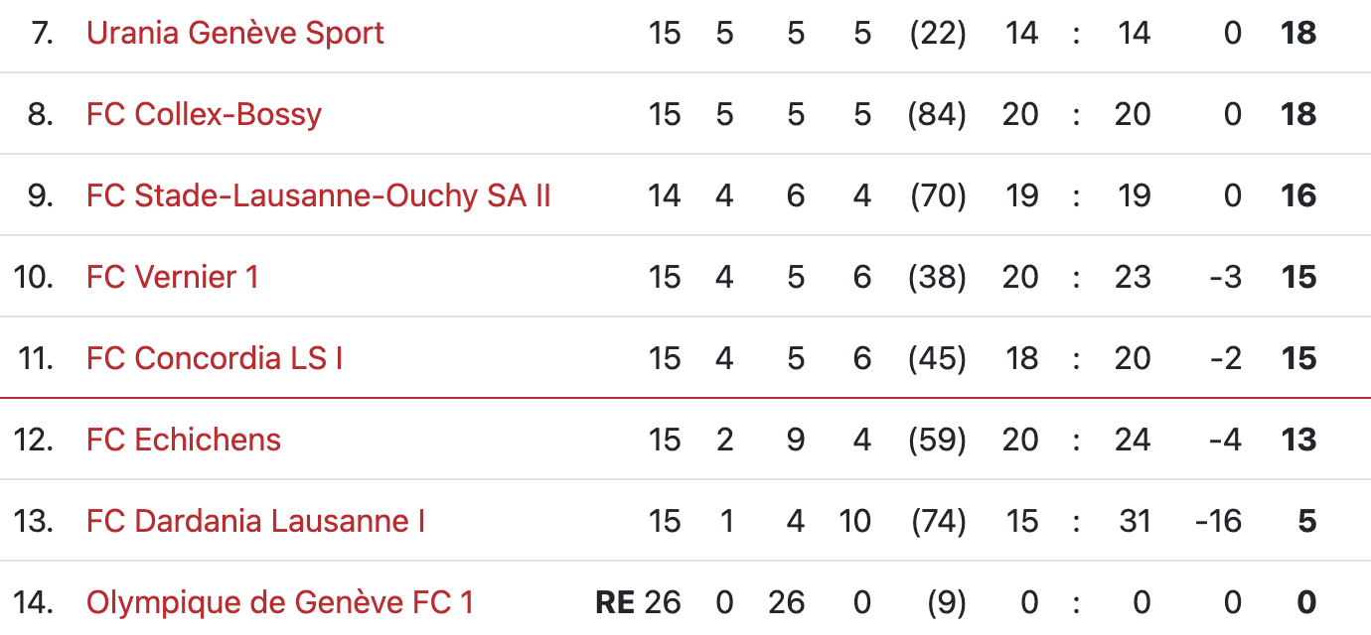Select FC Echichens' bold points total 13
This screenshot has width=1371, height=635.
coord(1298,441)
